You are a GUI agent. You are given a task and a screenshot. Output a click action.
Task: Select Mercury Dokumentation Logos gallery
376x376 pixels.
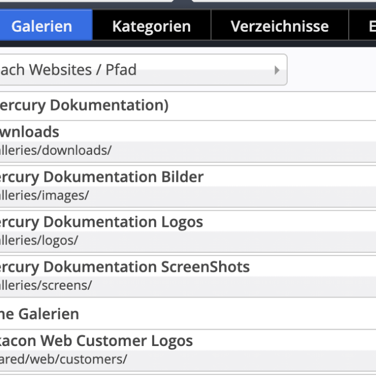click(x=101, y=222)
